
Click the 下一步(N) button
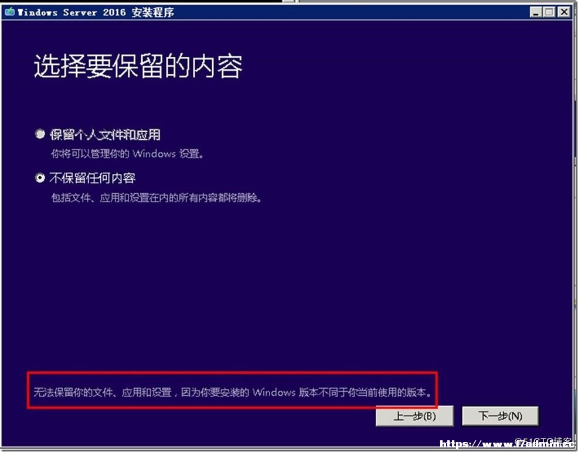[x=500, y=416]
